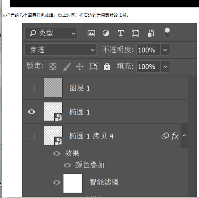Toggle visibility of 颜色叠加 effect
199x198 pixels.
67,165
